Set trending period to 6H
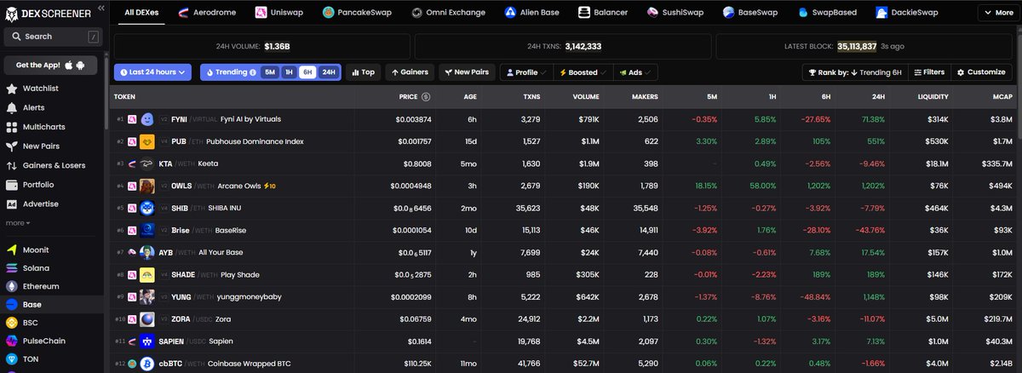Screen dimensions: 1022x373 pyautogui.click(x=307, y=72)
